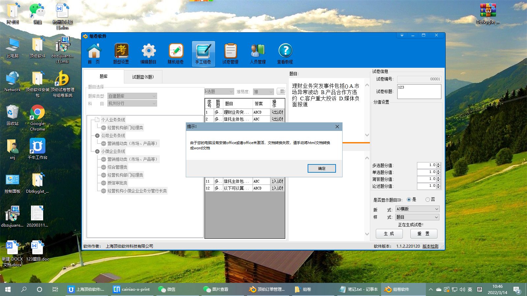The width and height of the screenshot is (527, 296).
Task: Select the 随机组卷 toolbar icon
Action: pyautogui.click(x=176, y=53)
